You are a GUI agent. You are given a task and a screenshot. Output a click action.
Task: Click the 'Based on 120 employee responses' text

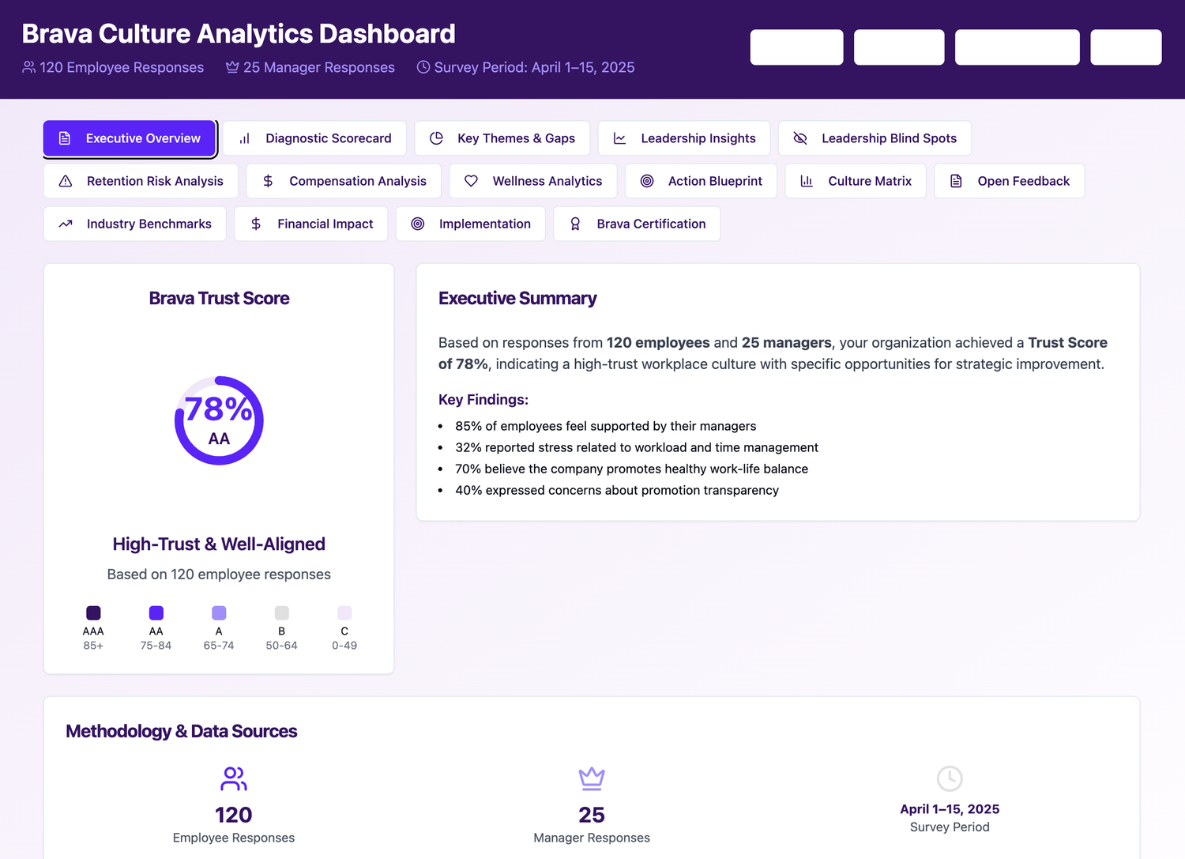pyautogui.click(x=219, y=575)
